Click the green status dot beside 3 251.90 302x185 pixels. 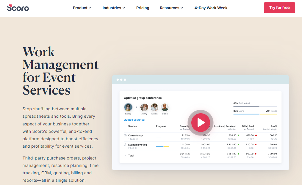pyautogui.click(x=238, y=154)
